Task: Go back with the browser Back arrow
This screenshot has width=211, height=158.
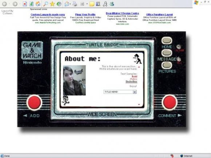Action: [4, 4]
